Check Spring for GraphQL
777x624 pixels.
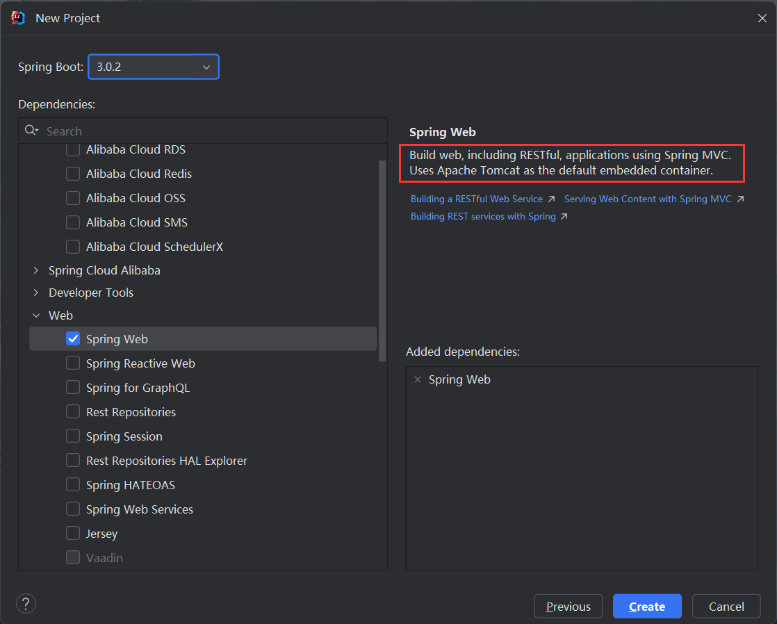(73, 387)
